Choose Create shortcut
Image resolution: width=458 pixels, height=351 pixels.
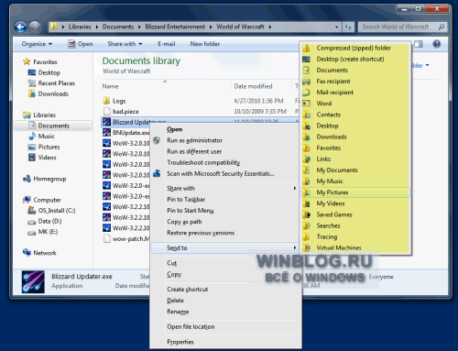coord(187,290)
